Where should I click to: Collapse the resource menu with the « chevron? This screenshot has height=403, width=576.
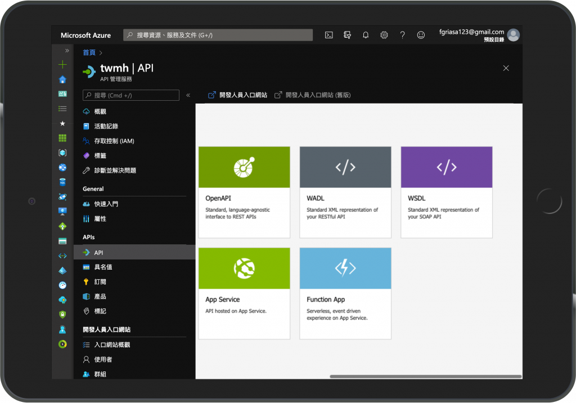click(188, 95)
